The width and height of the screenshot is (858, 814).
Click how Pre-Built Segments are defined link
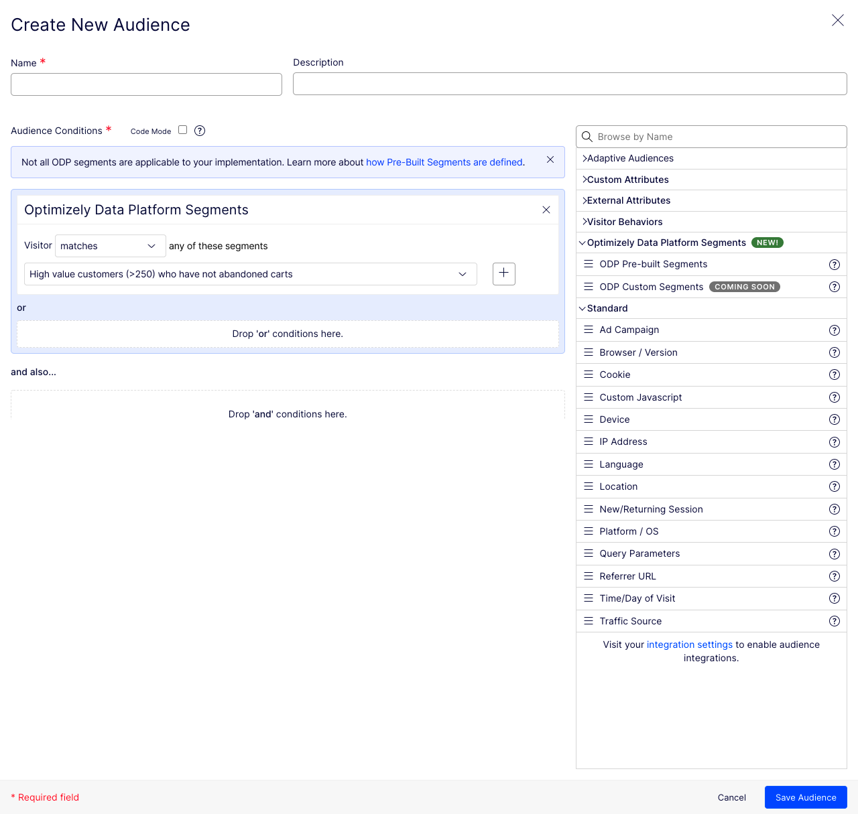[x=444, y=162]
